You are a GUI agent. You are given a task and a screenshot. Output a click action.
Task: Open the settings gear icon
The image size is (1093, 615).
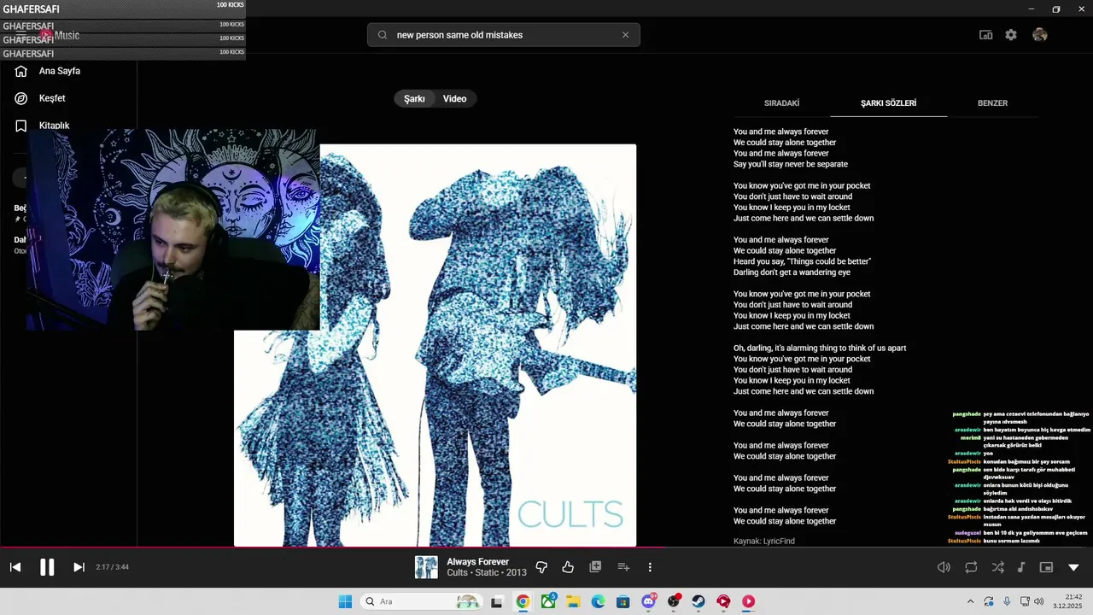tap(1011, 35)
